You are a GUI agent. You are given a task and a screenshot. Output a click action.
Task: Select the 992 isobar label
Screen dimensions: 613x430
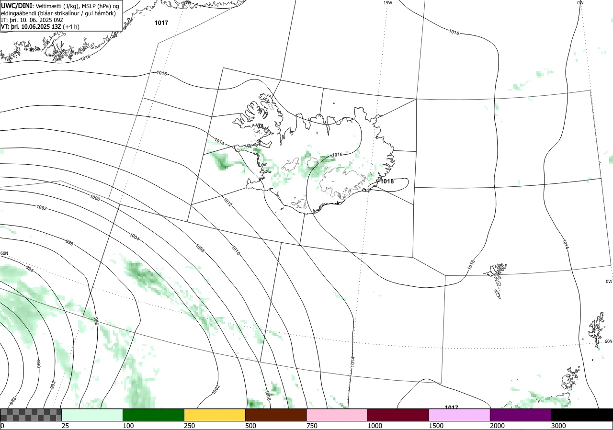pyautogui.click(x=53, y=385)
